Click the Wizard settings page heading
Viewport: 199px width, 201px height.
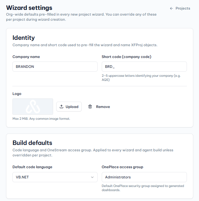point(29,8)
